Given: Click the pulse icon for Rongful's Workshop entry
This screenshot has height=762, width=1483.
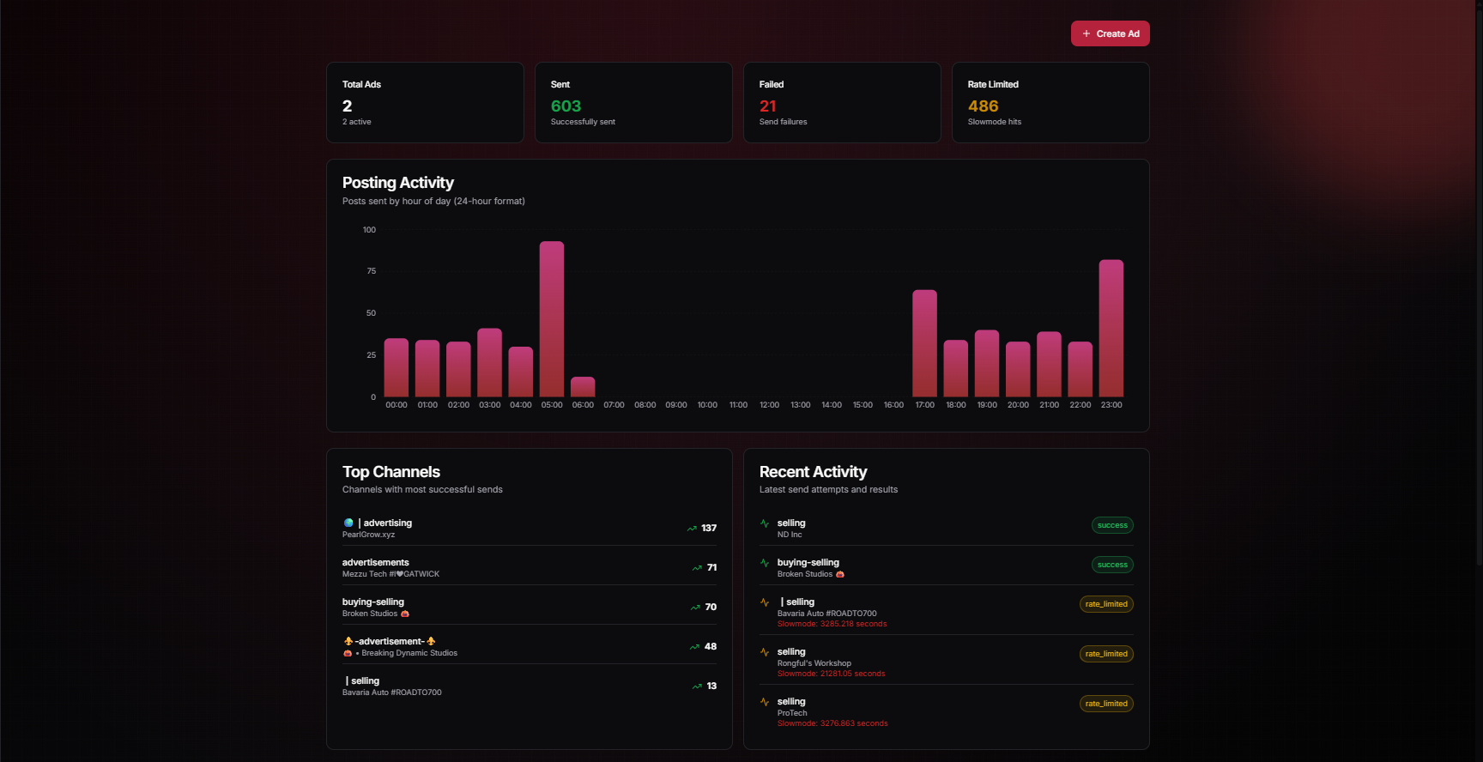Looking at the screenshot, I should 765,652.
